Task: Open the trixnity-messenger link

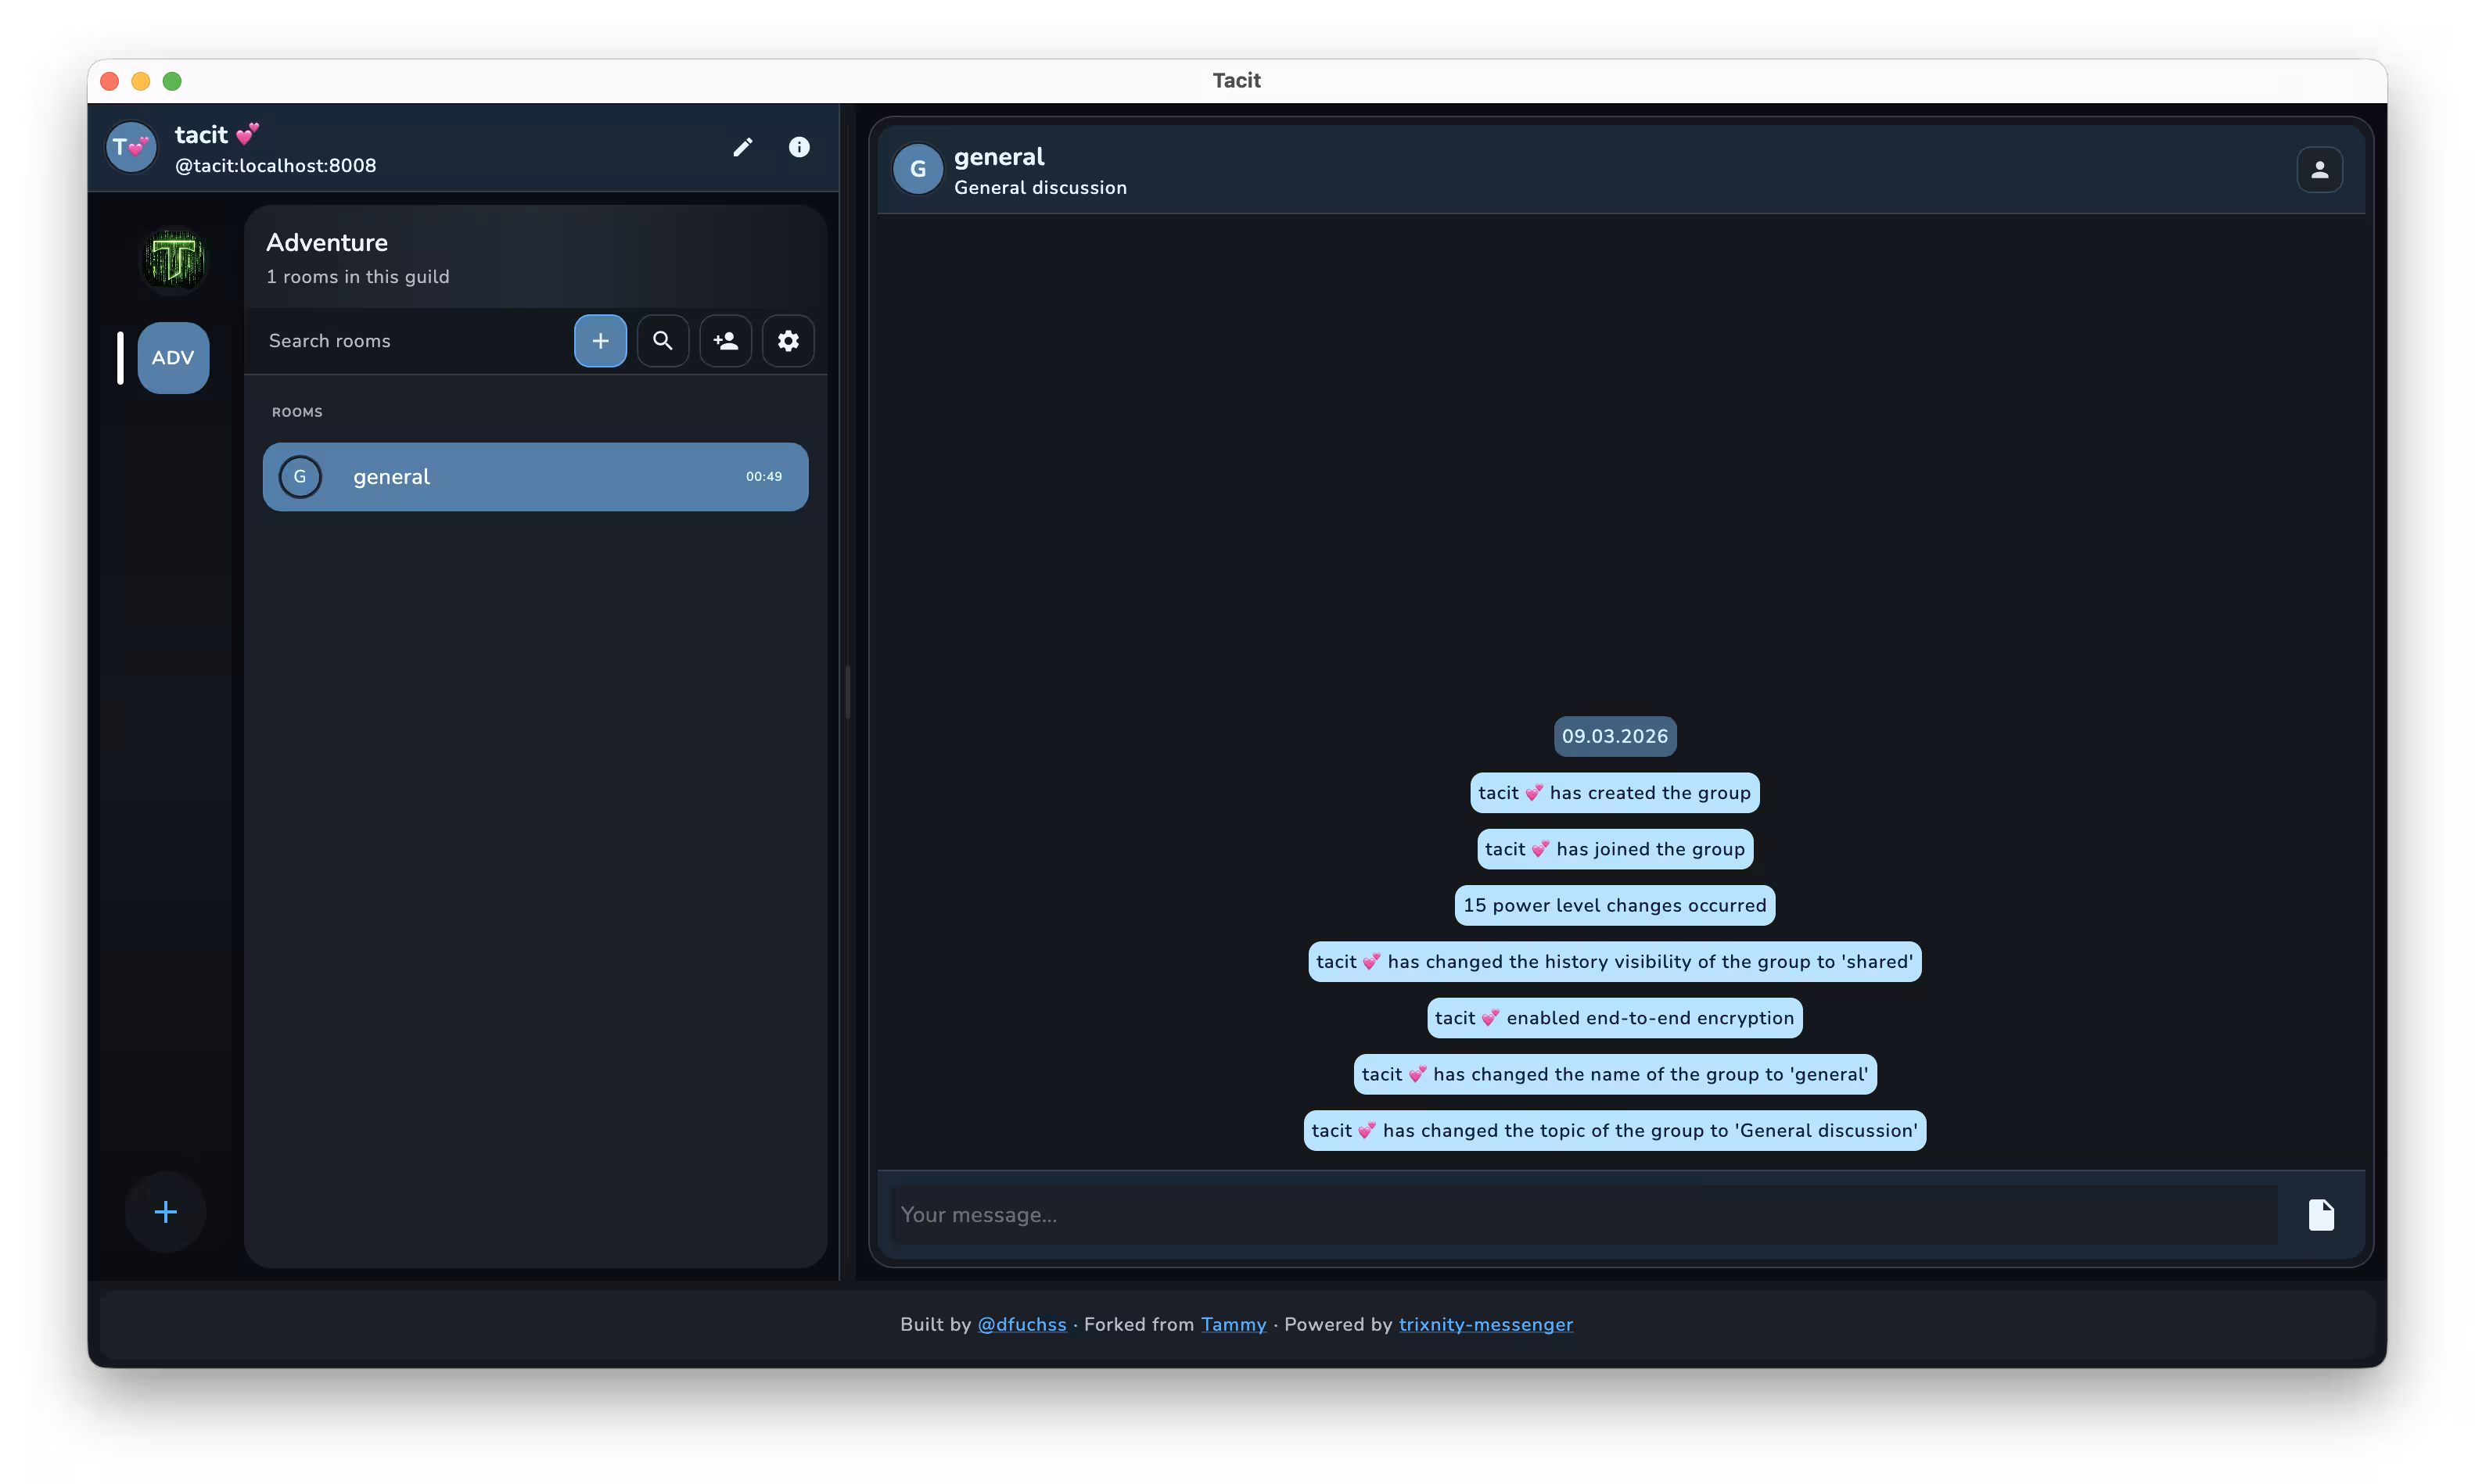Action: coord(1485,1324)
